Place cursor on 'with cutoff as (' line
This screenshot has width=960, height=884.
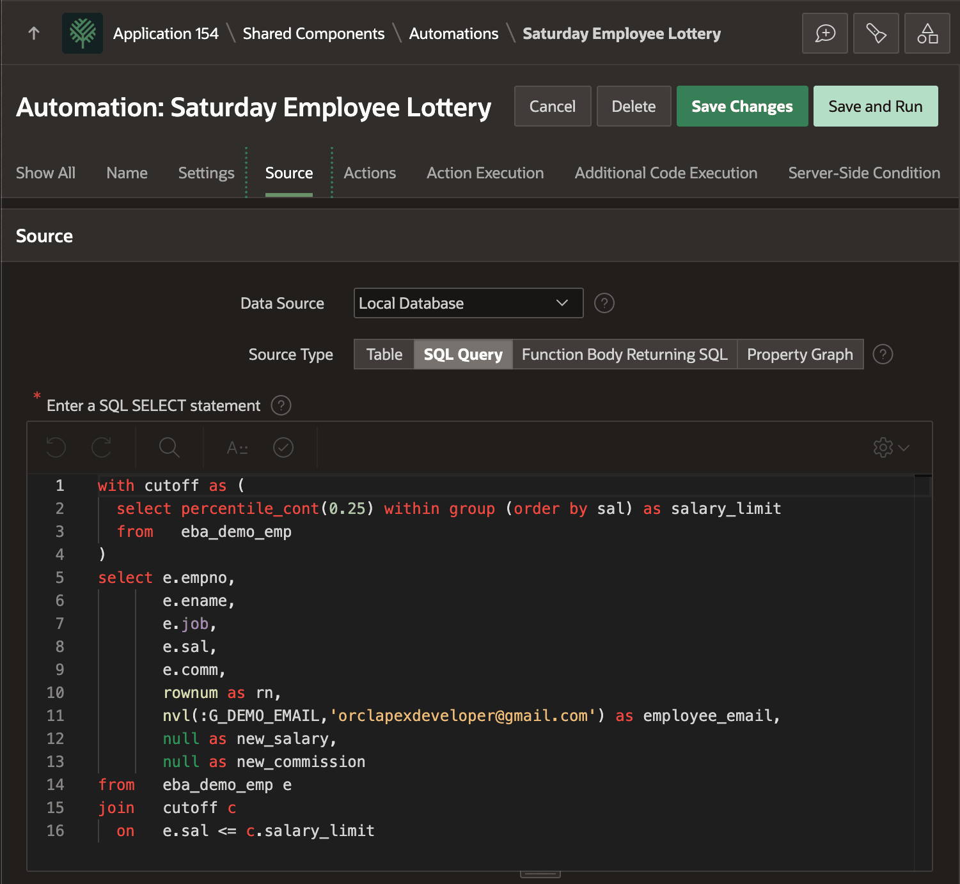pyautogui.click(x=171, y=485)
